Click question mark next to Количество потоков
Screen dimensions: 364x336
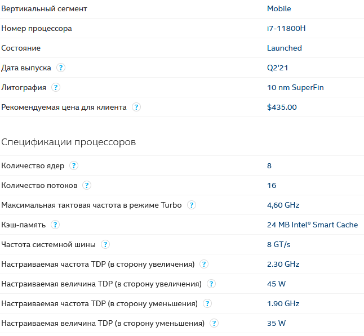pyautogui.click(x=87, y=186)
